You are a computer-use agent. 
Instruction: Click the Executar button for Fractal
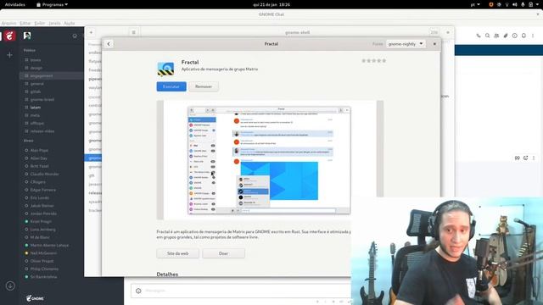pyautogui.click(x=171, y=86)
